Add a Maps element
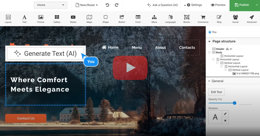The image size is (260, 136). [x=89, y=19]
